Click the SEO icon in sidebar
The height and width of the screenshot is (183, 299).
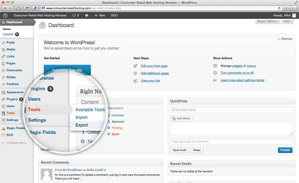pos(3,135)
